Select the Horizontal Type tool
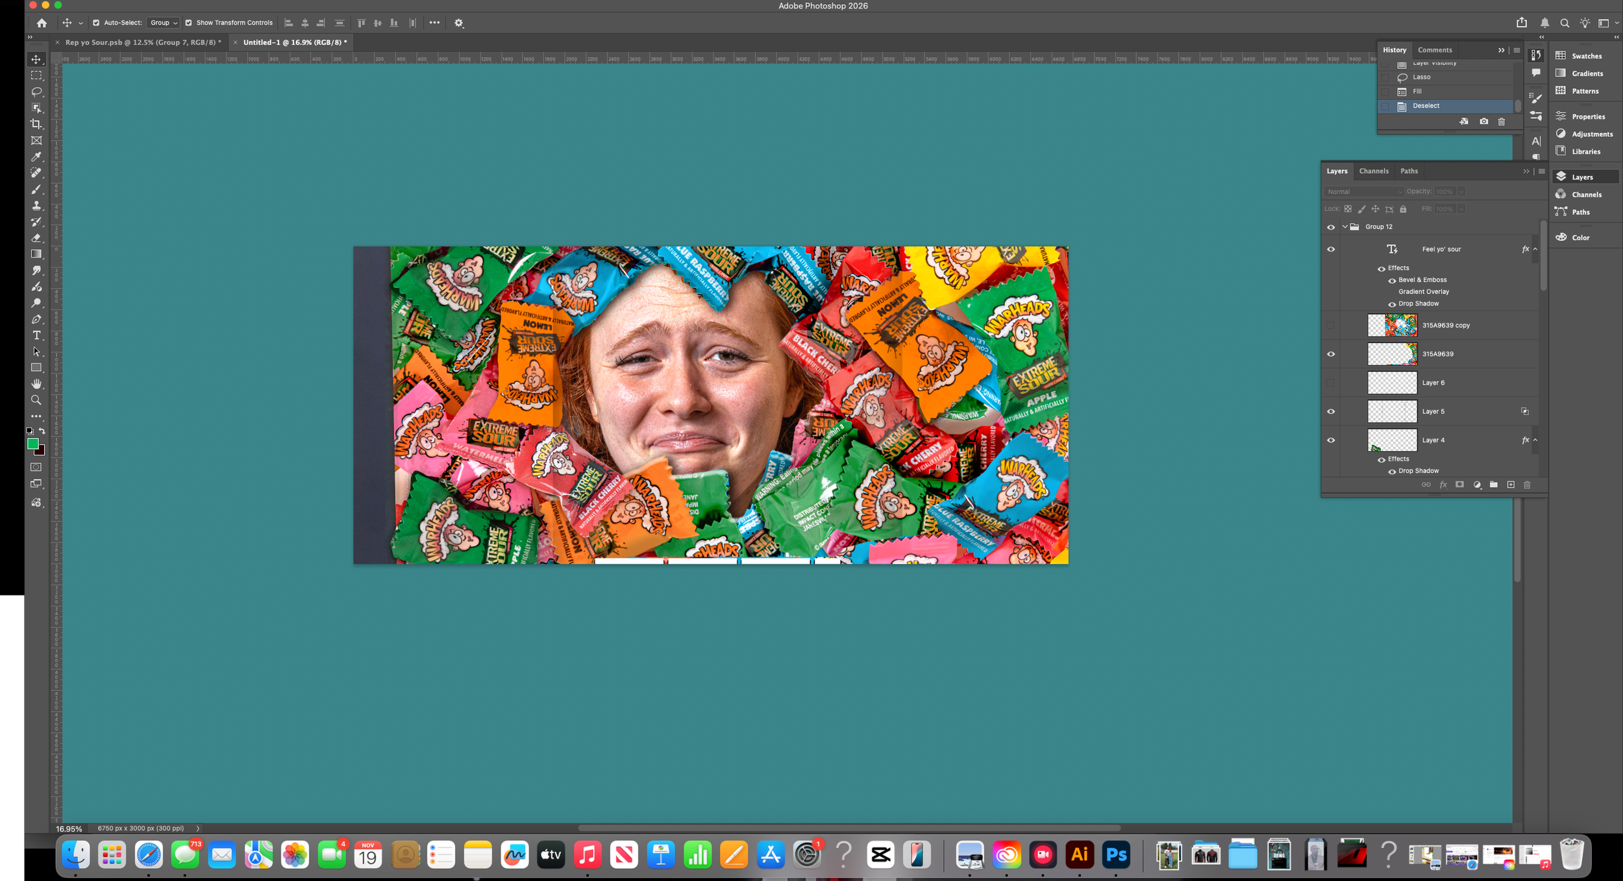The image size is (1623, 881). (36, 335)
